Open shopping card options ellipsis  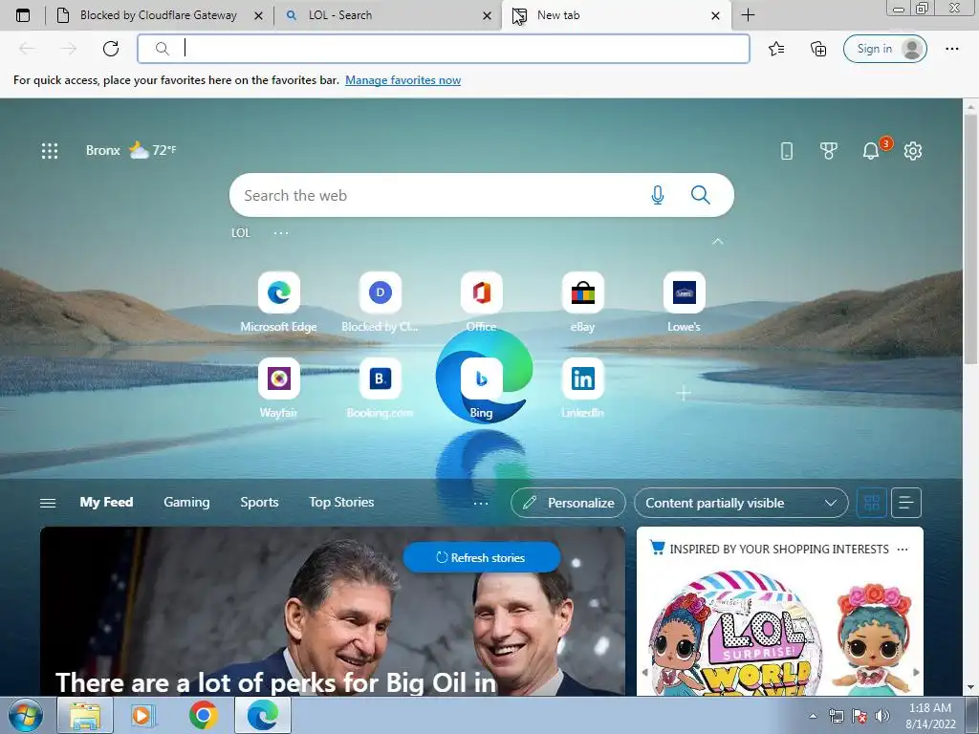903,550
